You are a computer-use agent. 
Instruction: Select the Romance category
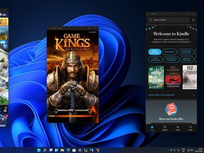click(169, 52)
